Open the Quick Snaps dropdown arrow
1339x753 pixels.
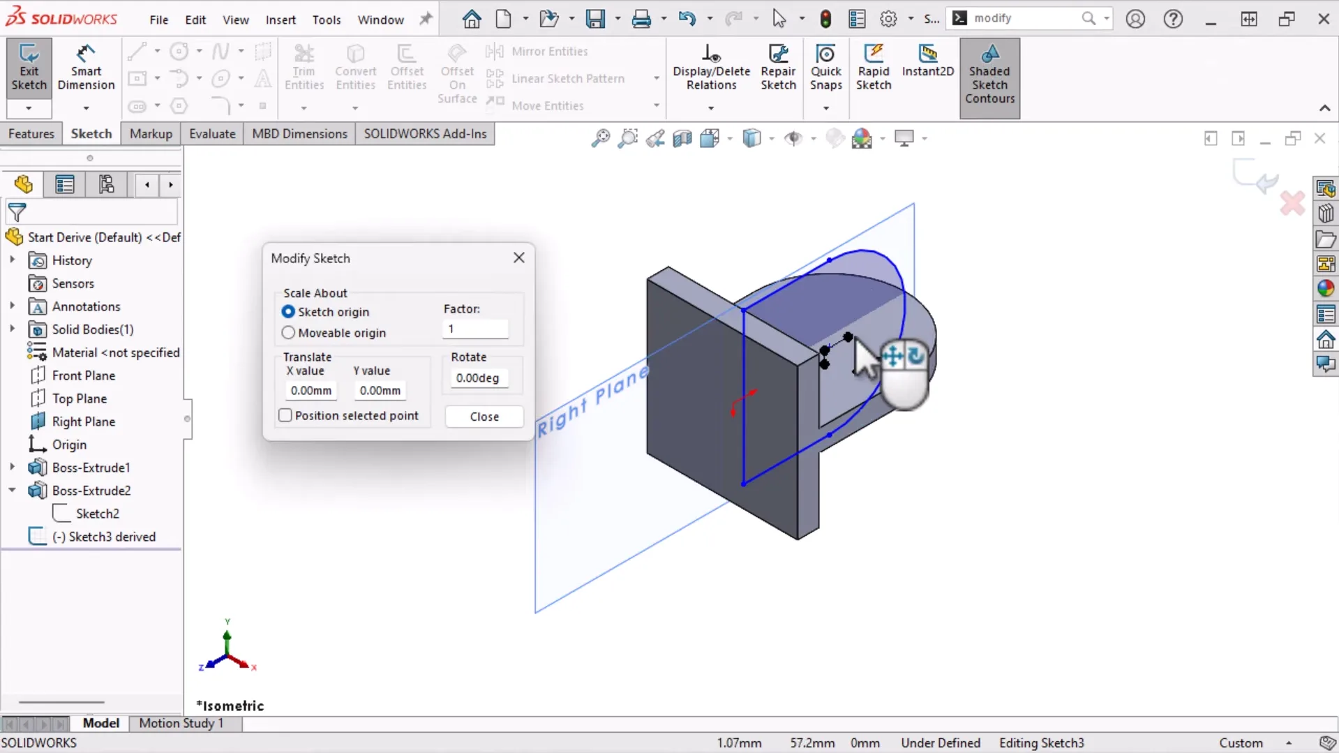tap(826, 108)
